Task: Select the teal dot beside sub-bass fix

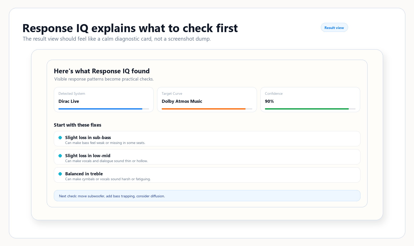Action: [60, 138]
